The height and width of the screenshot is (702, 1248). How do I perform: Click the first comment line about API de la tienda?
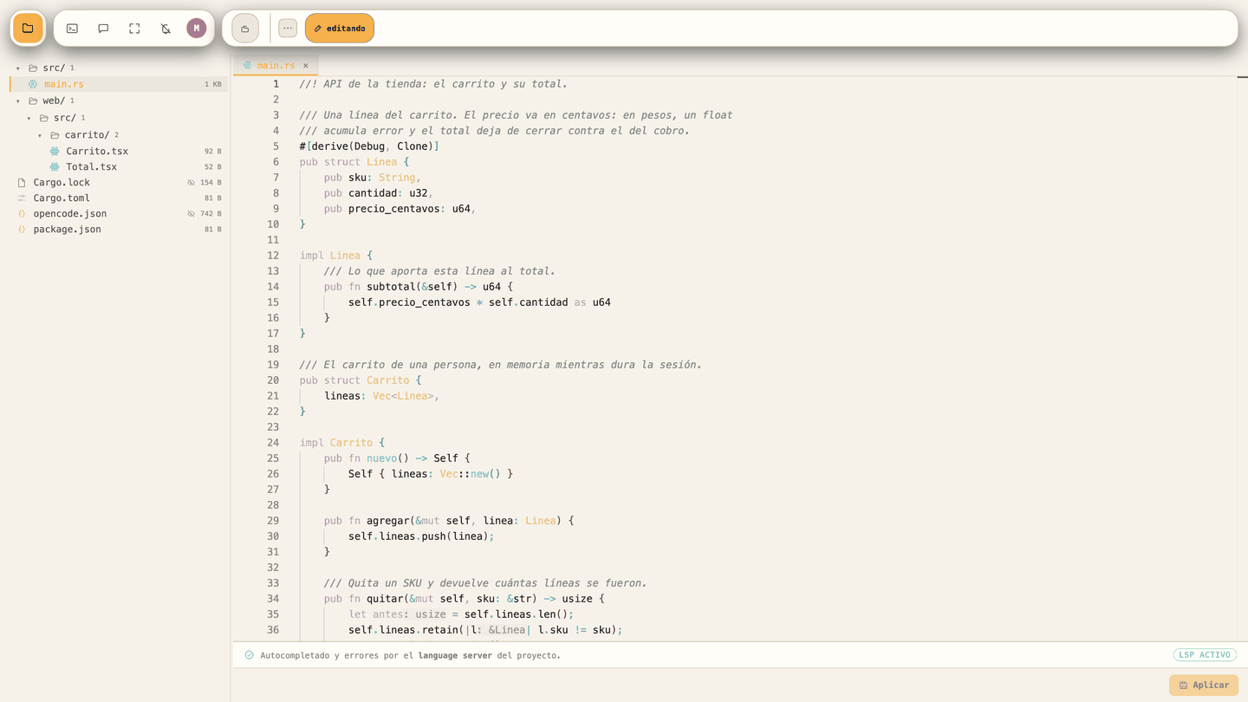click(x=433, y=84)
